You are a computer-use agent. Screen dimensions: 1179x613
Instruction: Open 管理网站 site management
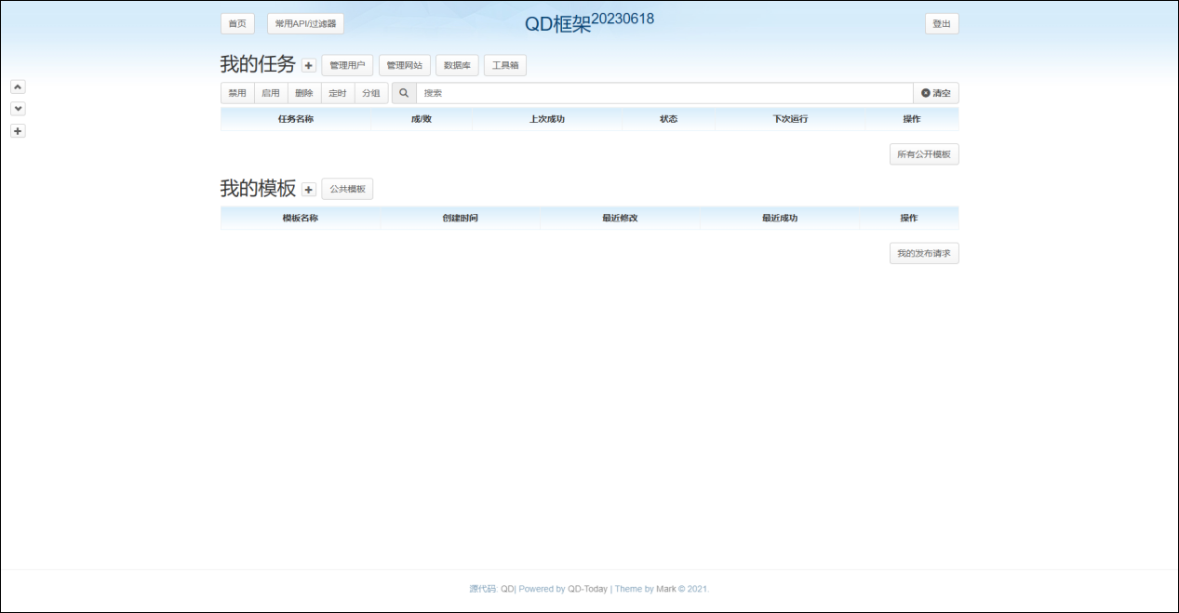pyautogui.click(x=405, y=66)
